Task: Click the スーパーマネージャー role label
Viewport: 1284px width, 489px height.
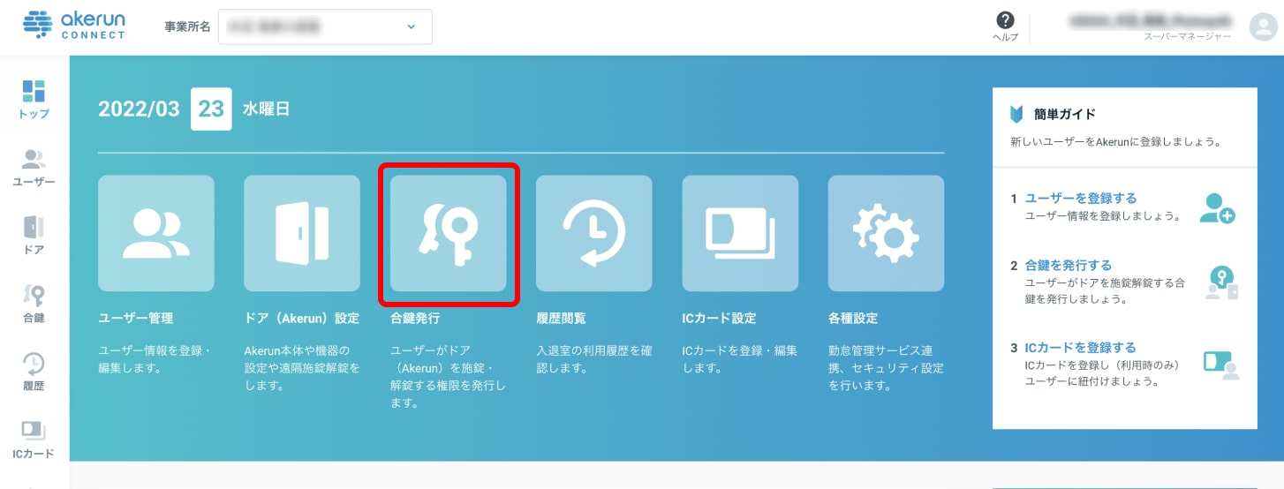Action: [x=1188, y=37]
